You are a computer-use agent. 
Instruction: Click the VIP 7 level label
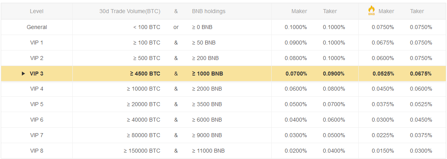coord(37,135)
